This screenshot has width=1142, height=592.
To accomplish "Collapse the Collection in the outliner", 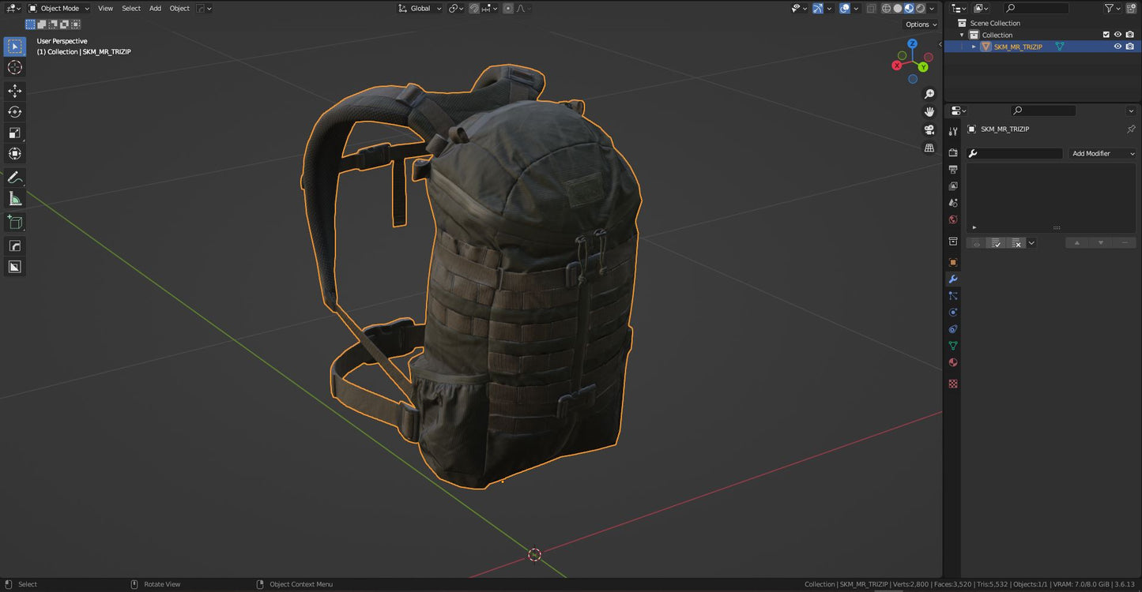I will [x=961, y=35].
